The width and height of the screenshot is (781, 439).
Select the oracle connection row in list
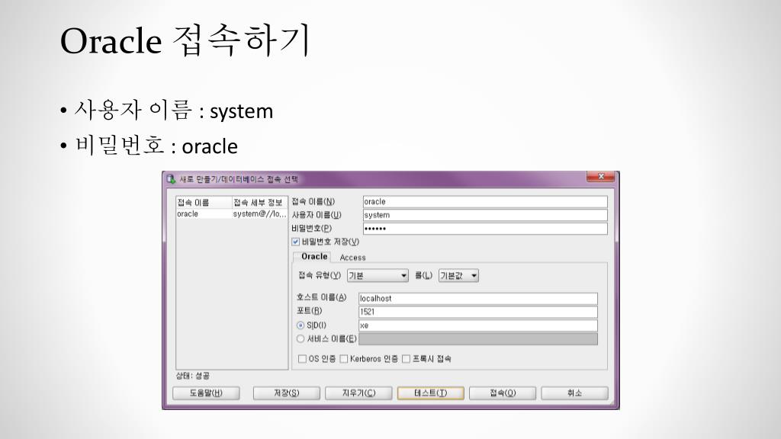point(232,214)
